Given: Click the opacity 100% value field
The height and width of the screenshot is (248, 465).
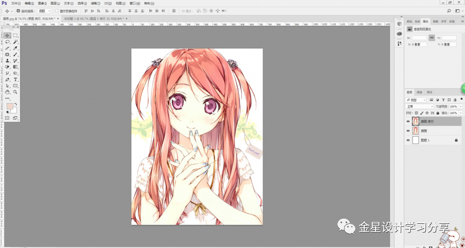Looking at the screenshot, I should click(x=454, y=106).
